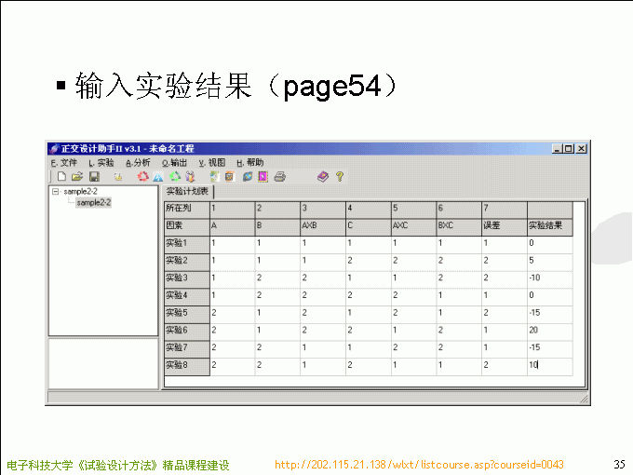
Task: Collapse the sample2-2 root tree node
Action: click(x=56, y=191)
